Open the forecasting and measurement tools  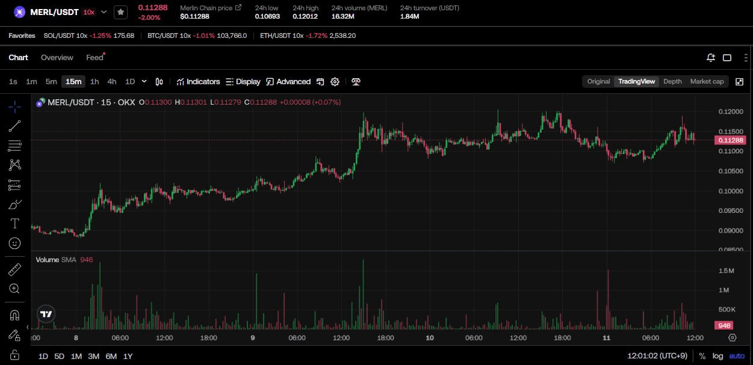(15, 185)
